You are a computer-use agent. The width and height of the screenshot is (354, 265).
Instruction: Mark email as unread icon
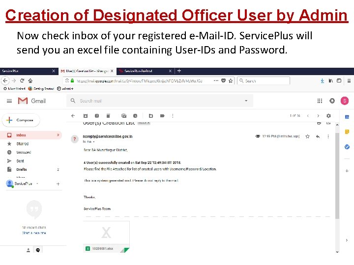(x=124, y=116)
